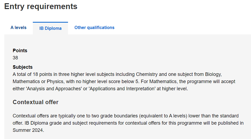Click the points value 38
251x139 pixels.
[x=15, y=58]
